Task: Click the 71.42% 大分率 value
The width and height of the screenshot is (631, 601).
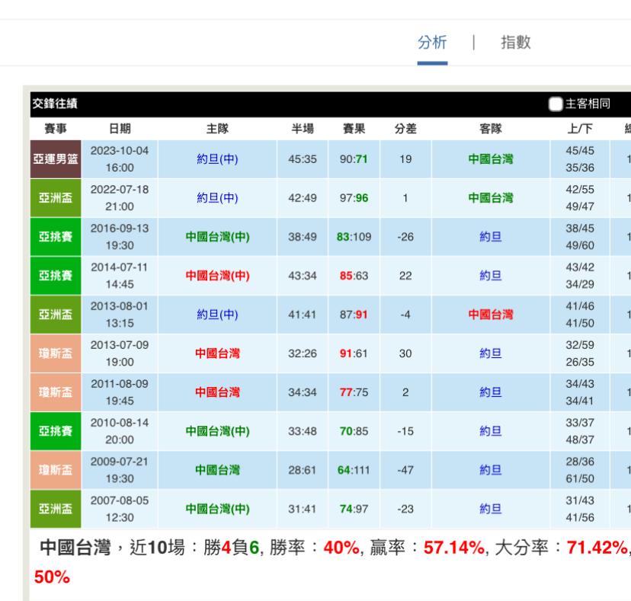Action: pyautogui.click(x=597, y=548)
